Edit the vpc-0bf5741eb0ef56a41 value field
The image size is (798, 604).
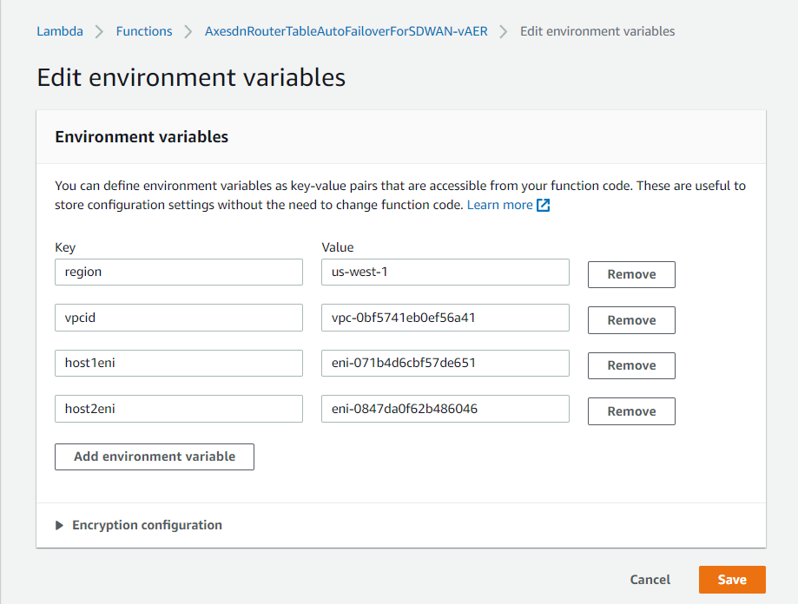(x=445, y=318)
